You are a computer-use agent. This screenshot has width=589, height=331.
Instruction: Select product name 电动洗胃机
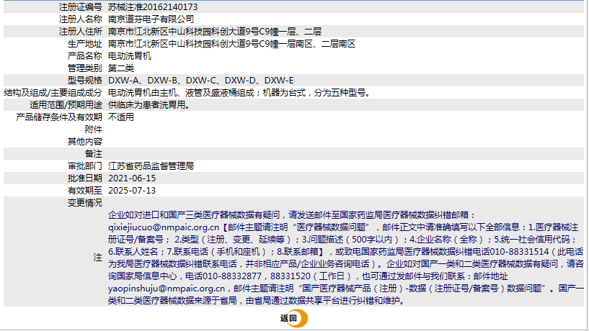coord(130,56)
